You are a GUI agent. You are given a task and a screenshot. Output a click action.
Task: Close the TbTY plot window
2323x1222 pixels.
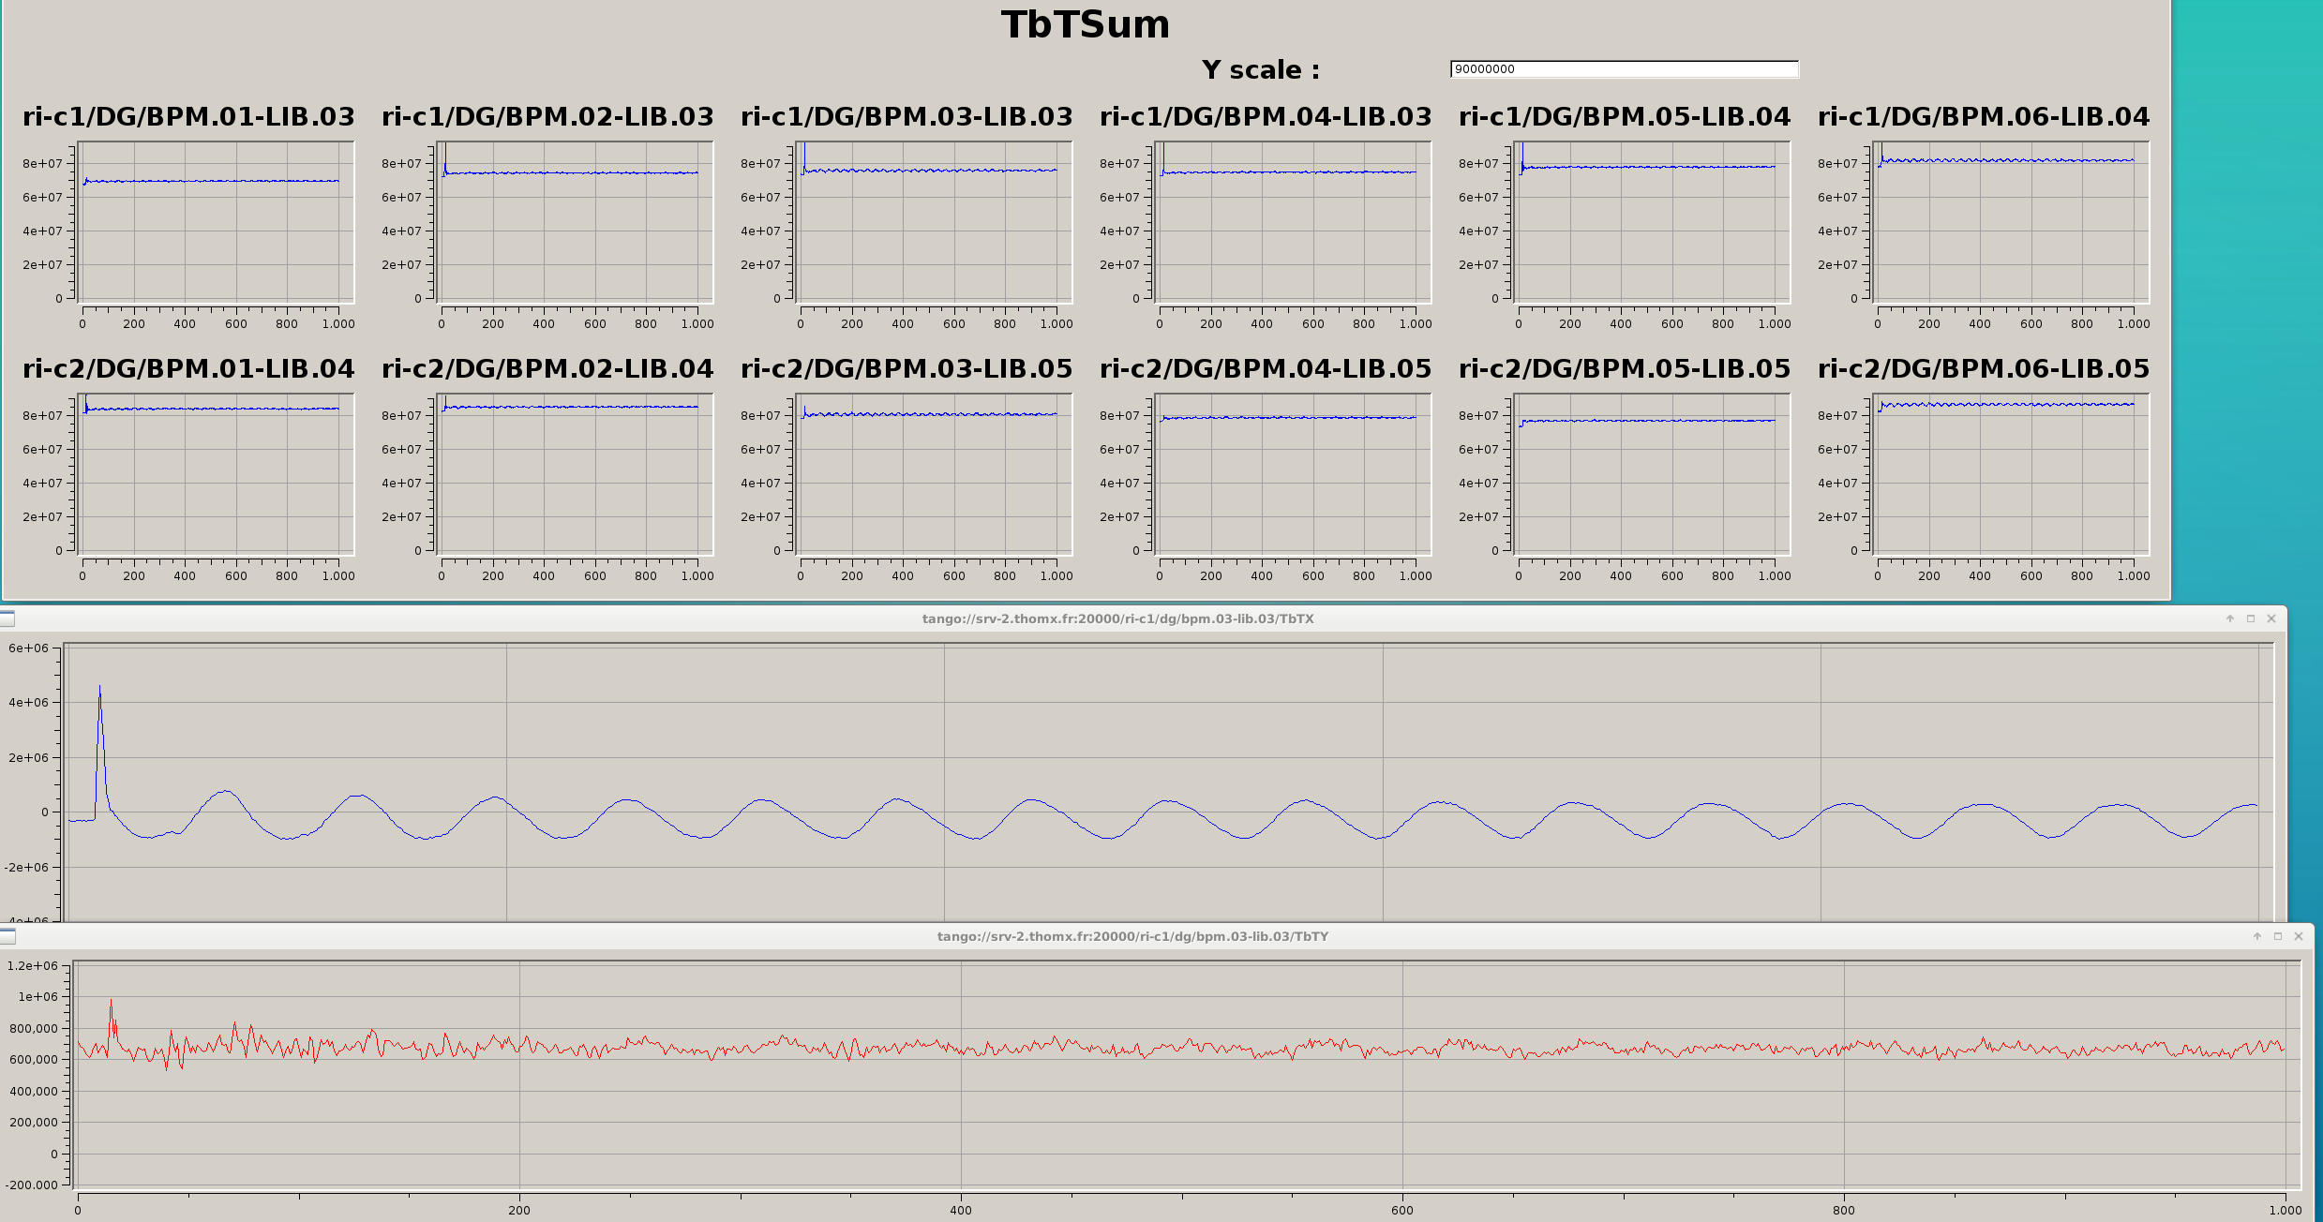click(x=2299, y=936)
